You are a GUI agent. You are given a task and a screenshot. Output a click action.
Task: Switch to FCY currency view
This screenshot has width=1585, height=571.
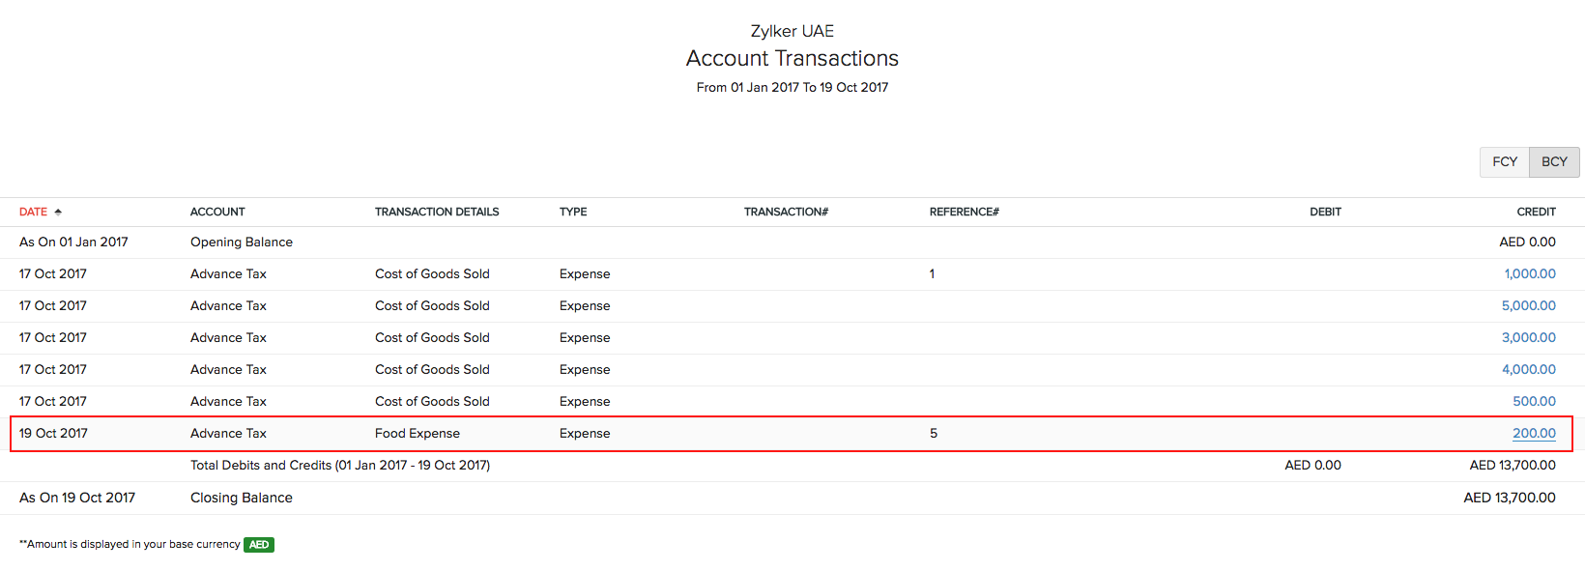1504,161
